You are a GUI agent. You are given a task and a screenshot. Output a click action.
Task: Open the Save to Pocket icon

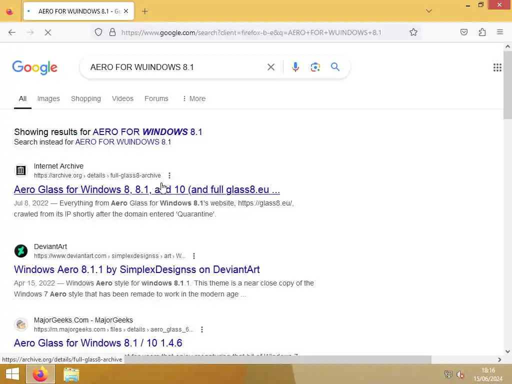point(464,32)
